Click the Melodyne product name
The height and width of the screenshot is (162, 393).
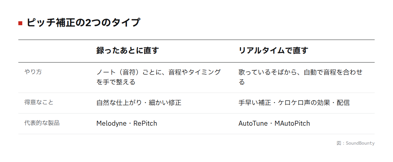click(x=111, y=123)
